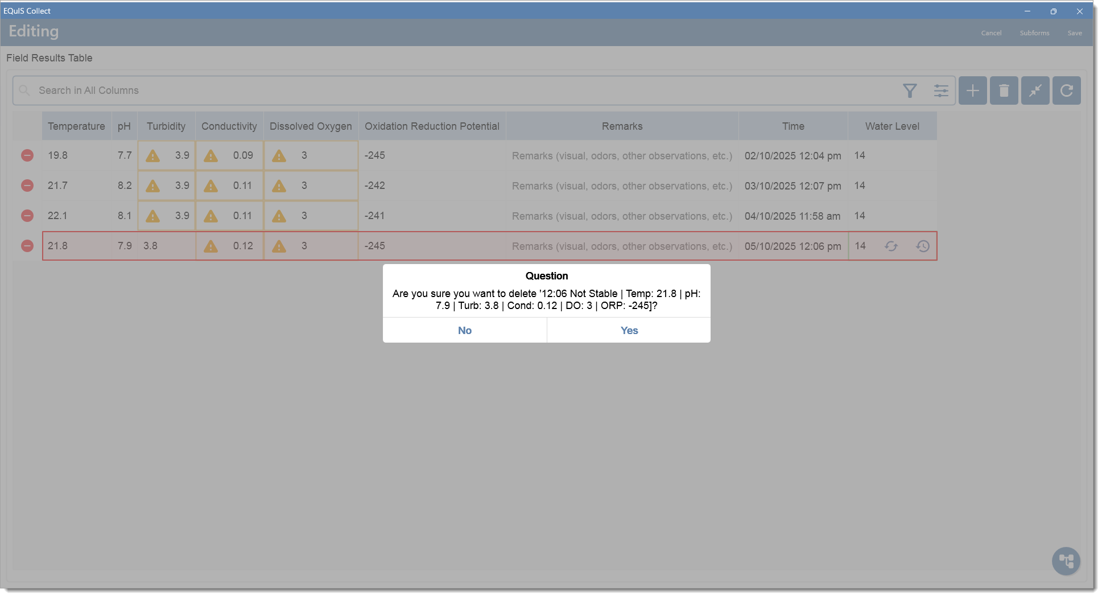Click the pH value 8.2
The image size is (1102, 597).
(125, 186)
